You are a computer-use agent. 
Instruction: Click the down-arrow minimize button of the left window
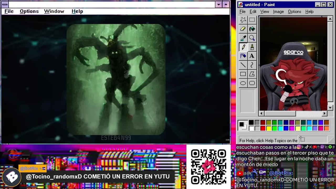(219, 4)
